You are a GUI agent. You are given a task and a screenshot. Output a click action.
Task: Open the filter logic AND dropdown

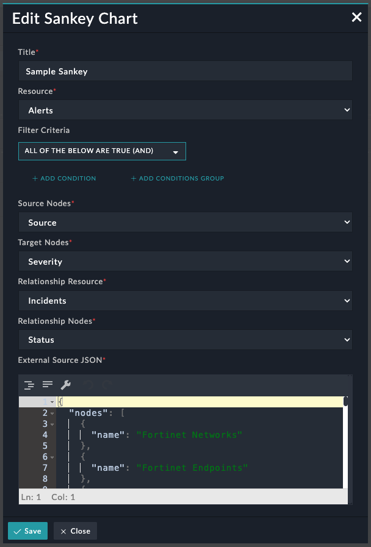click(x=102, y=151)
